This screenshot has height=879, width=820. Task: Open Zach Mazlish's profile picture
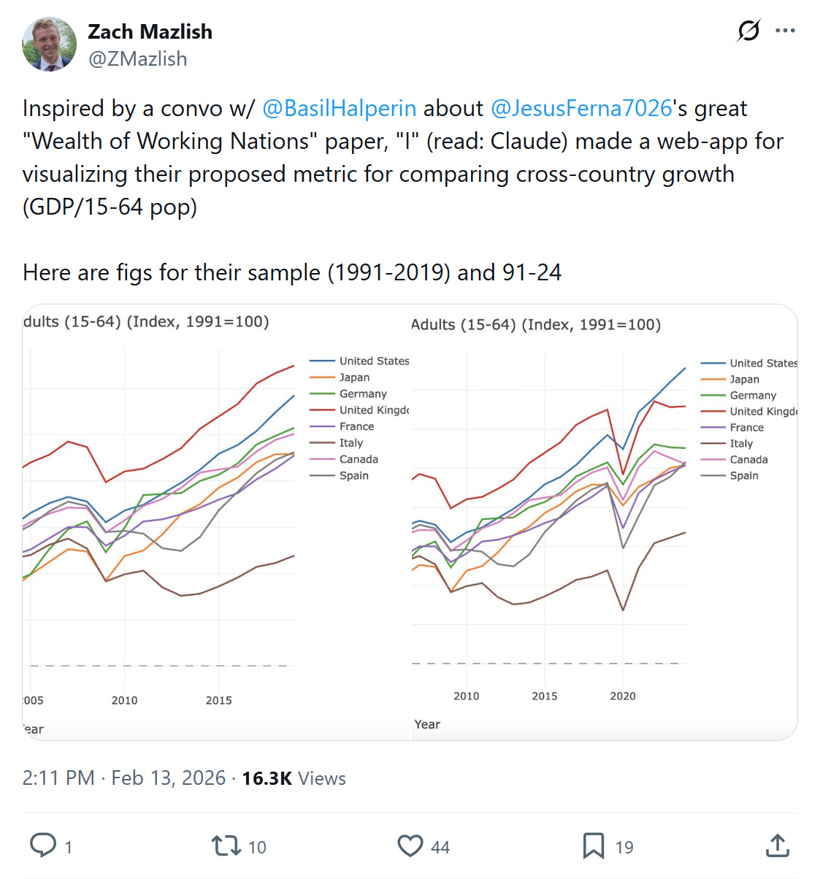tap(50, 44)
